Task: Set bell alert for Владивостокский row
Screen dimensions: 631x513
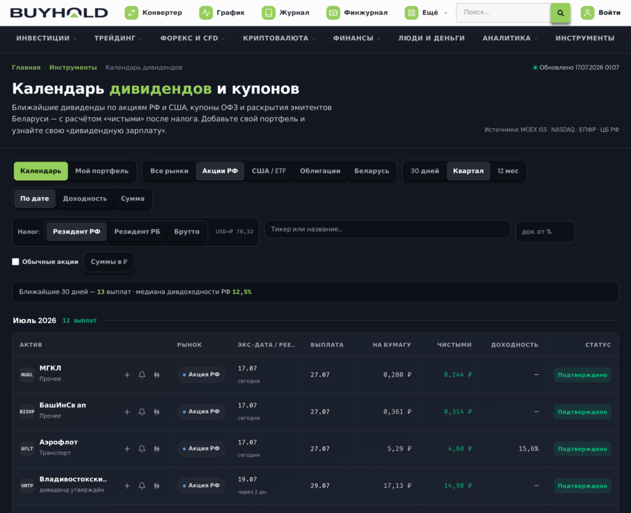Action: point(142,486)
